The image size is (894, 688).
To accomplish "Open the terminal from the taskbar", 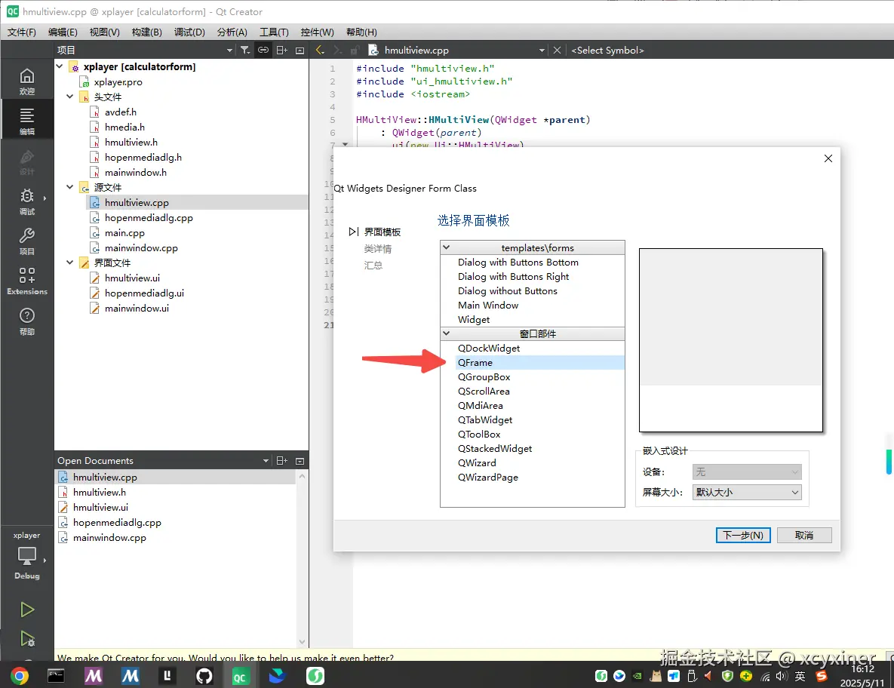I will [56, 676].
